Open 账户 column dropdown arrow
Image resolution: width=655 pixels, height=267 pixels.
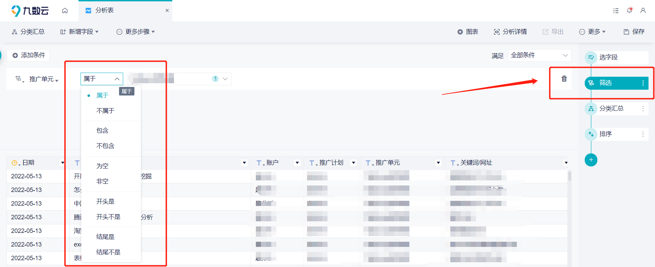point(297,163)
